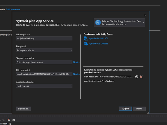Click the dialog resize grip corner

point(148,113)
